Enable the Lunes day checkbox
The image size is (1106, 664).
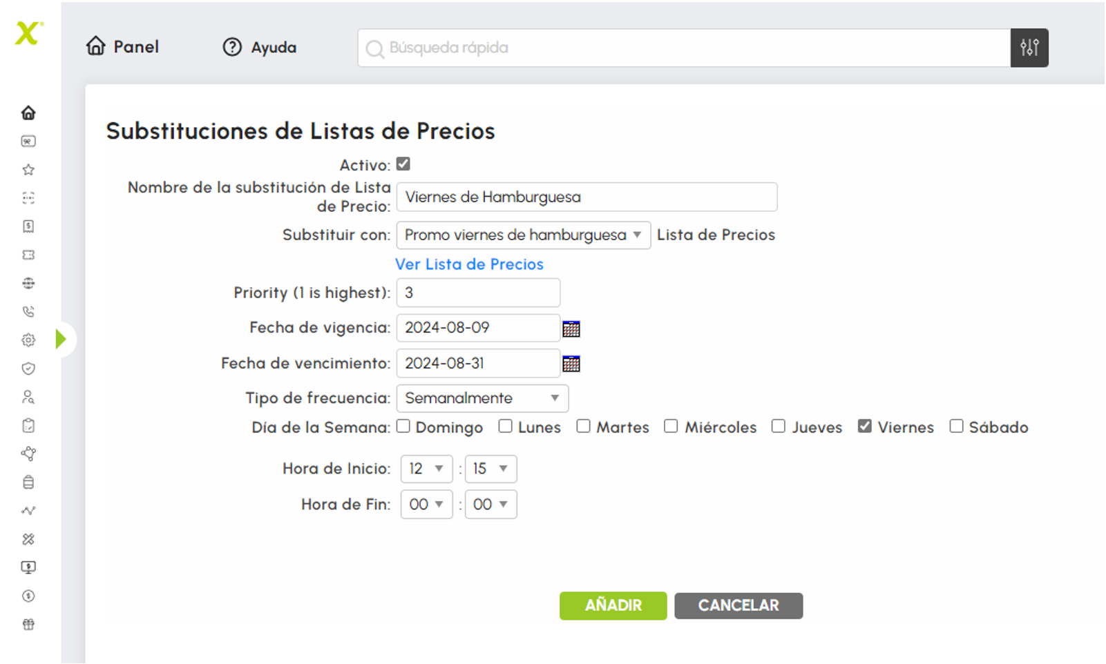(x=506, y=426)
